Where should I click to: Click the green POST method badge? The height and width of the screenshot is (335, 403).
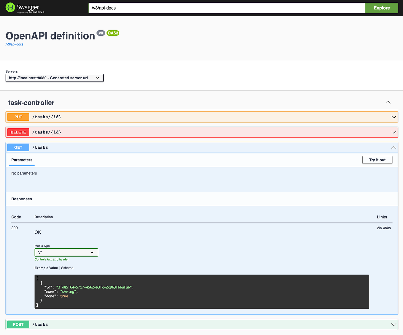pyautogui.click(x=18, y=324)
